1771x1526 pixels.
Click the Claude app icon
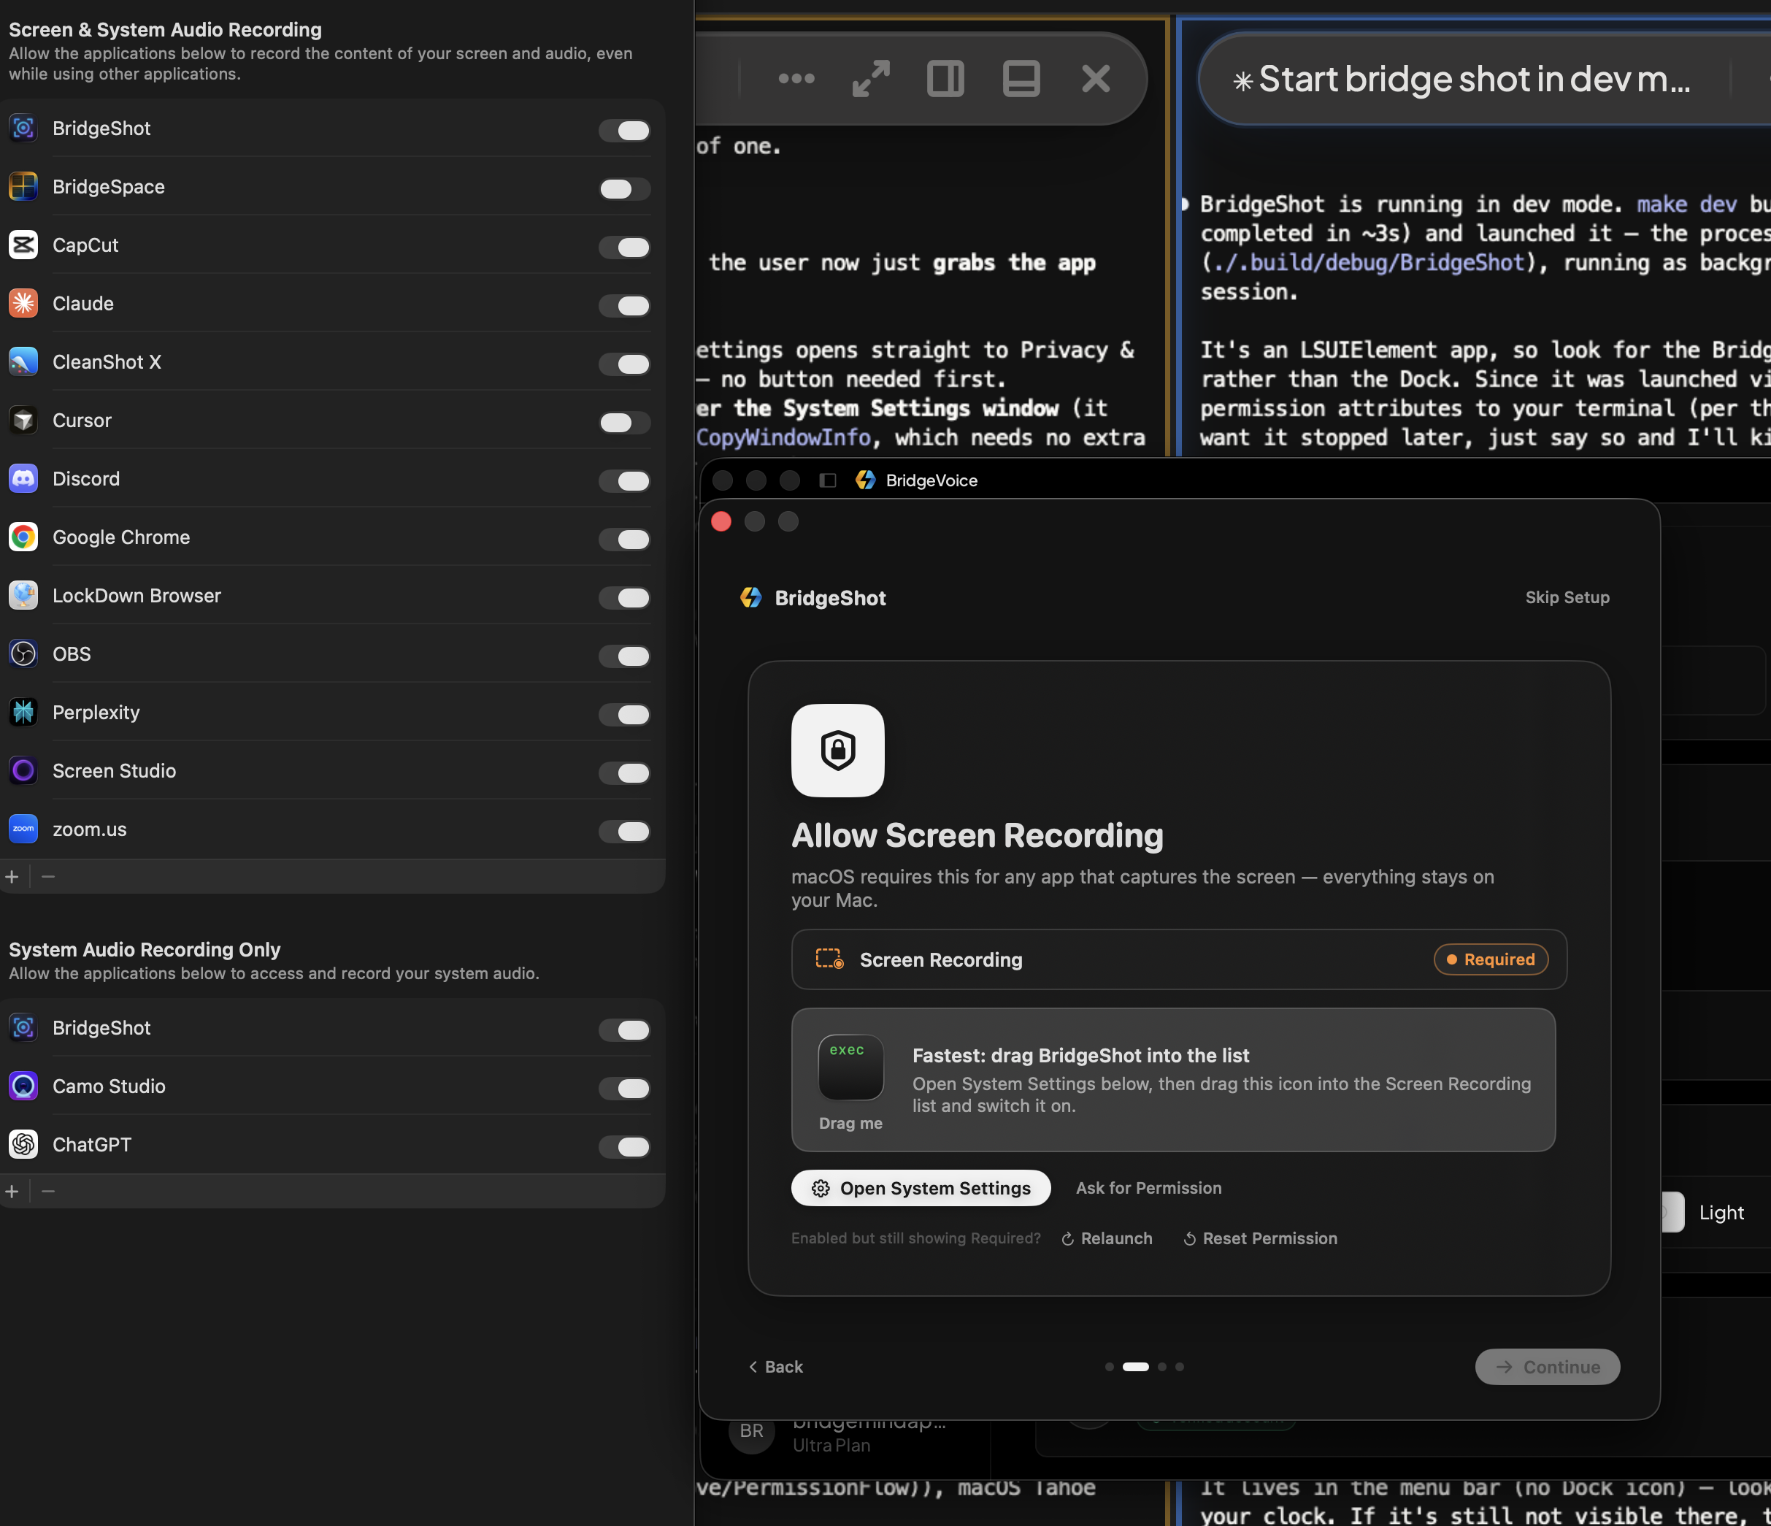(23, 304)
